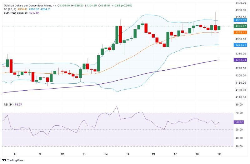Image resolution: width=250 pixels, height=164 pixels.
Task: Click the blue 4352.52 upper band price tag
Action: point(240,20)
